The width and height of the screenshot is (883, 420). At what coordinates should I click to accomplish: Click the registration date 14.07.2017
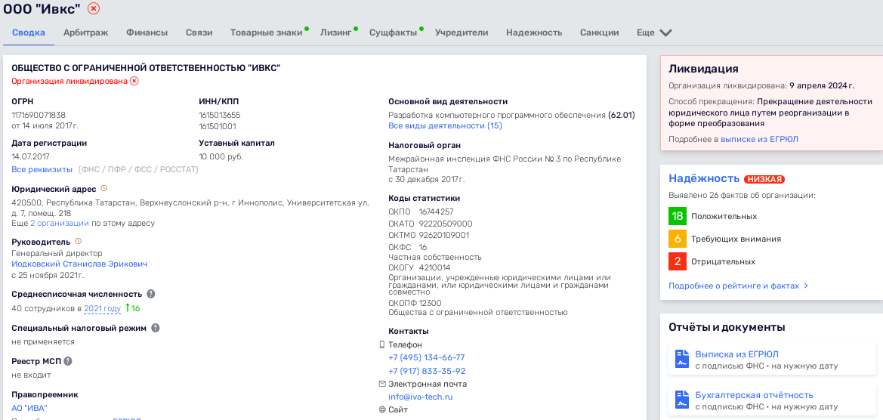point(31,156)
